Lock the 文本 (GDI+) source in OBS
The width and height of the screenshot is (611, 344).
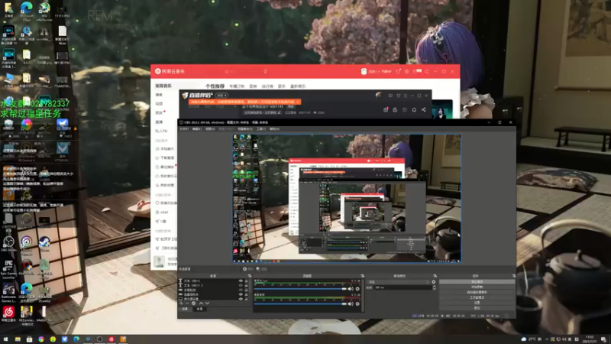246,281
